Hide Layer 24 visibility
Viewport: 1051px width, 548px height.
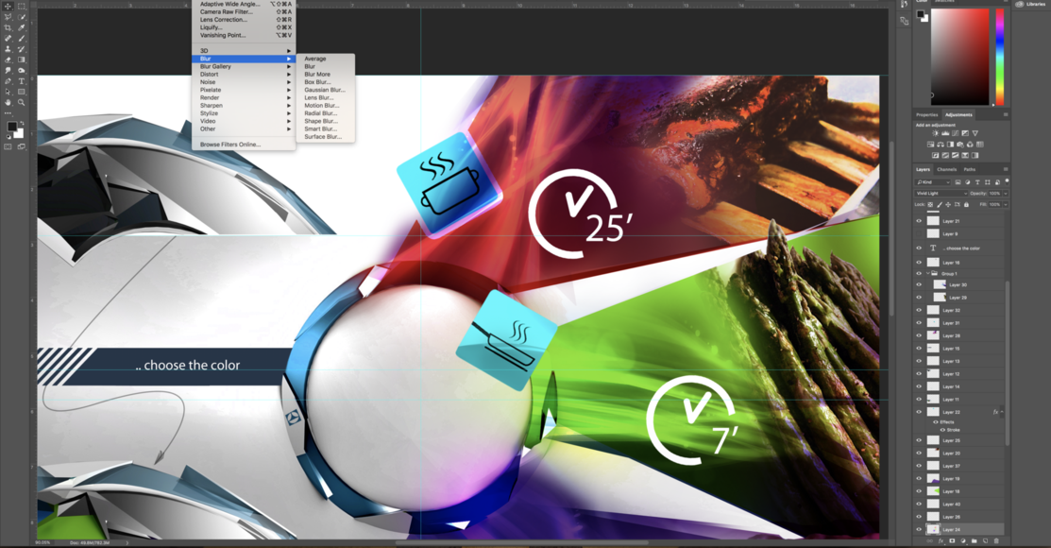(x=919, y=529)
